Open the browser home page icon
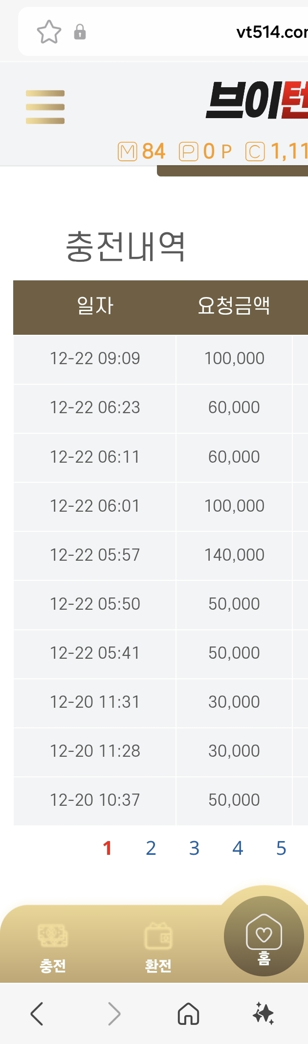 [x=188, y=1013]
